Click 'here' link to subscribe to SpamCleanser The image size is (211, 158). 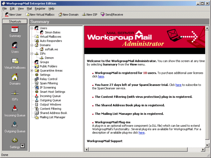[178, 85]
